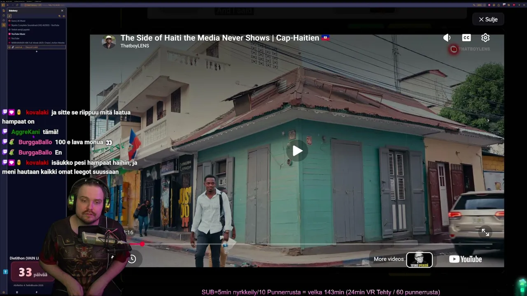The width and height of the screenshot is (527, 296).
Task: Open the browser hamburger menu
Action: [524, 5]
